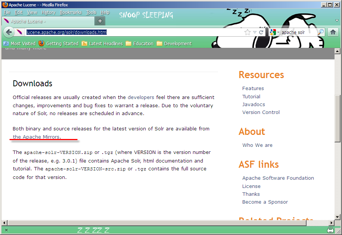Click the printer icon in the status bar
The height and width of the screenshot is (235, 342).
330,230
